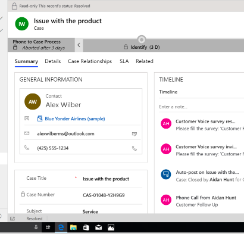Click AH avatar on survey response entry
The width and height of the screenshot is (244, 234).
click(166, 123)
